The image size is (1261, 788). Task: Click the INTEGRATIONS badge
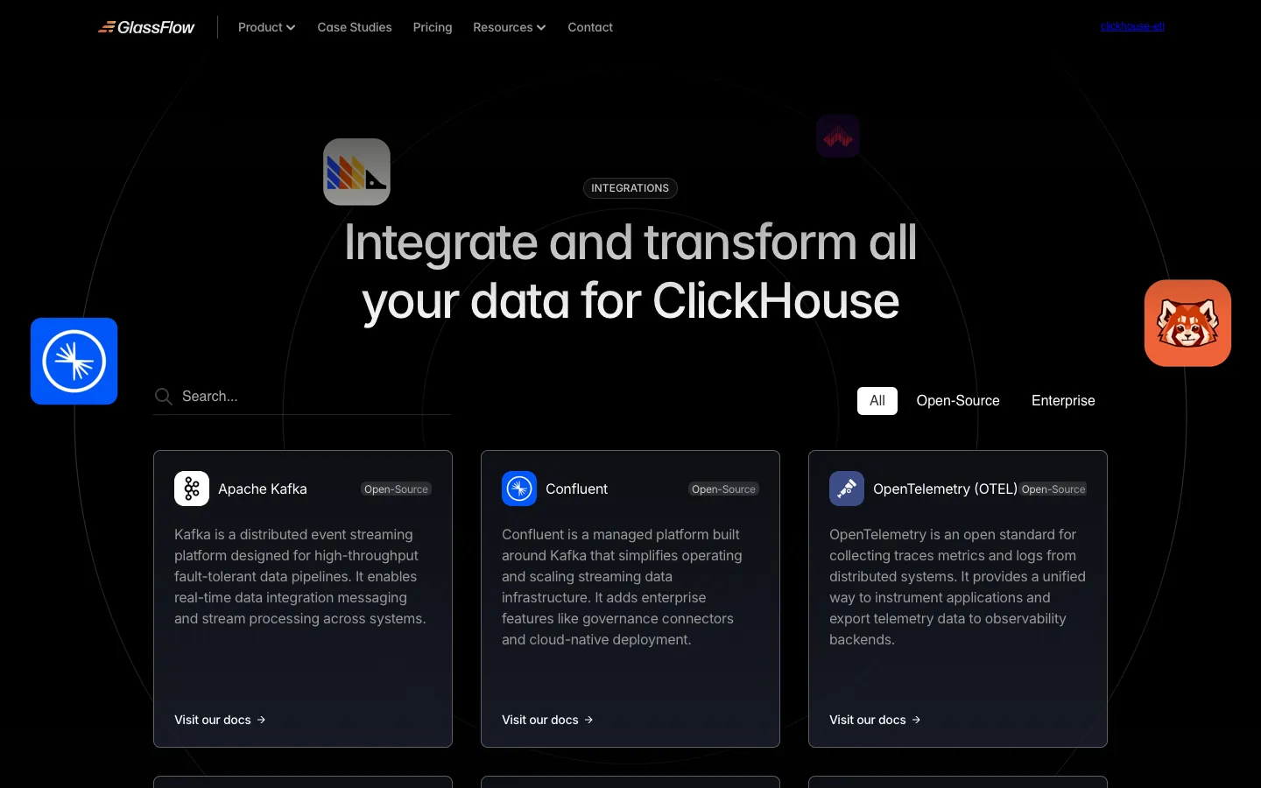630,188
